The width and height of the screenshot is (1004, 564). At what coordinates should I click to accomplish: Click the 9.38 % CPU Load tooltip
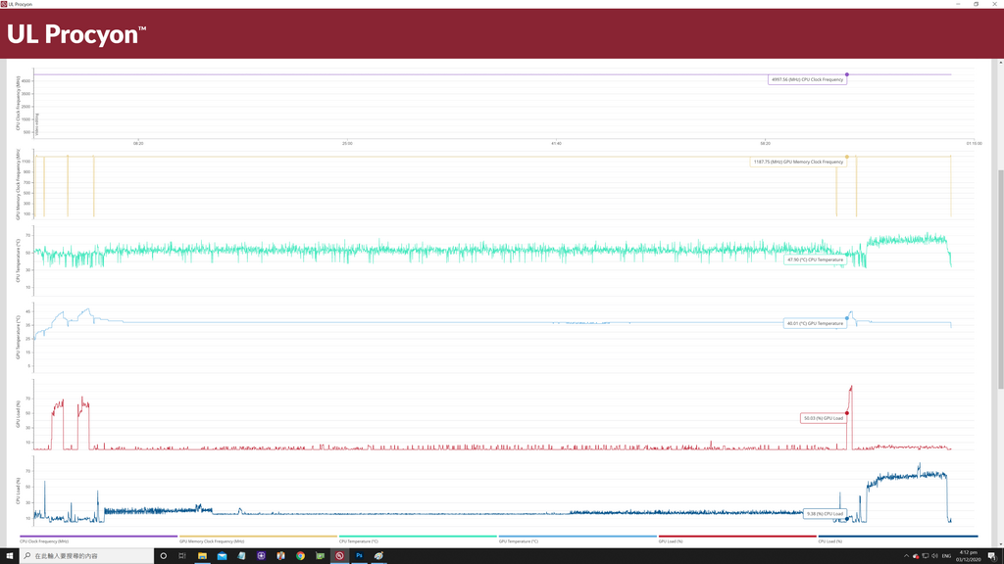tap(825, 513)
